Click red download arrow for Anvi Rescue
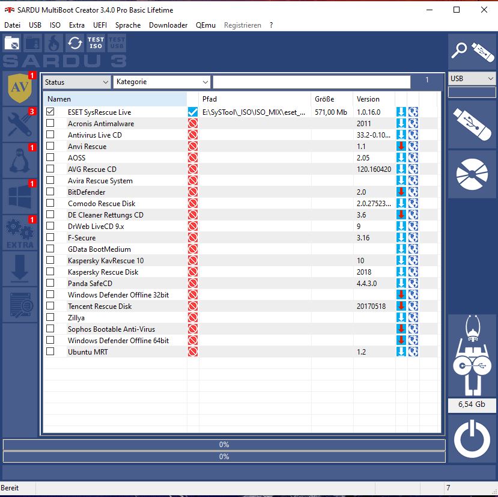 pos(401,146)
